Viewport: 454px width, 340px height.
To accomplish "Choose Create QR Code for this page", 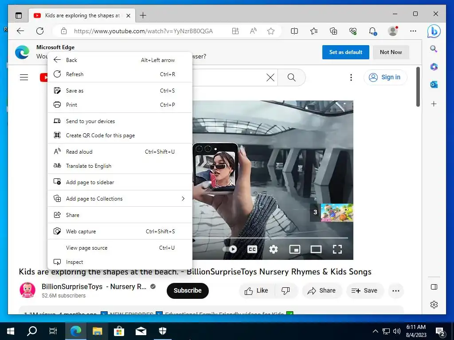I will click(120, 135).
